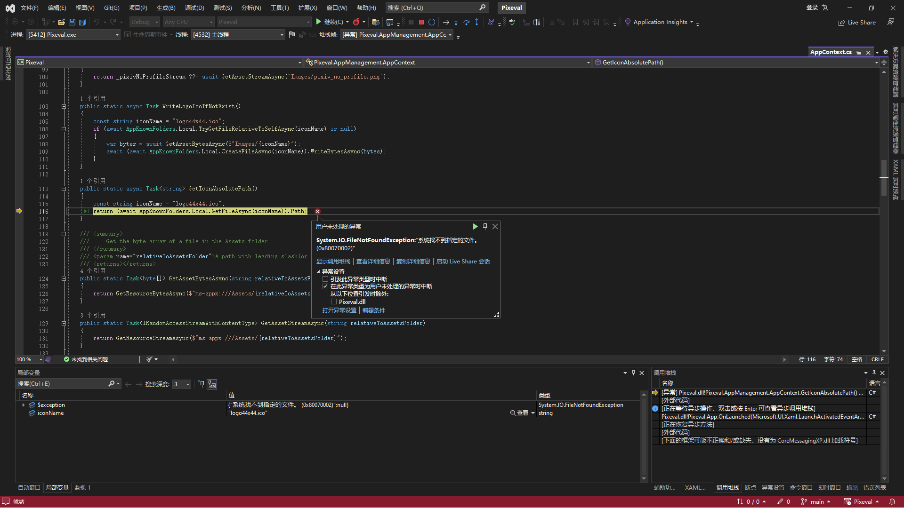The image size is (904, 508).
Task: Open the 调试(D) menu
Action: (195, 8)
